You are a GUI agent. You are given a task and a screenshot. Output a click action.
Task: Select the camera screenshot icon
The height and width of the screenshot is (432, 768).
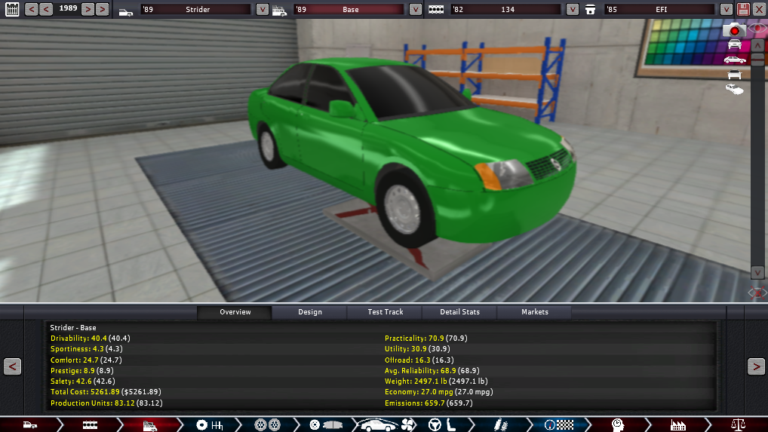(x=734, y=30)
